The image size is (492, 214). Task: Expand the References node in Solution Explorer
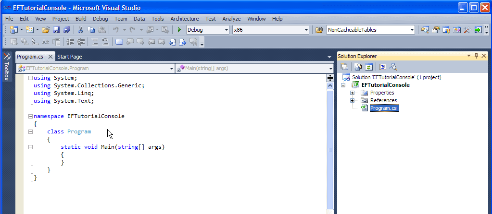coord(352,100)
